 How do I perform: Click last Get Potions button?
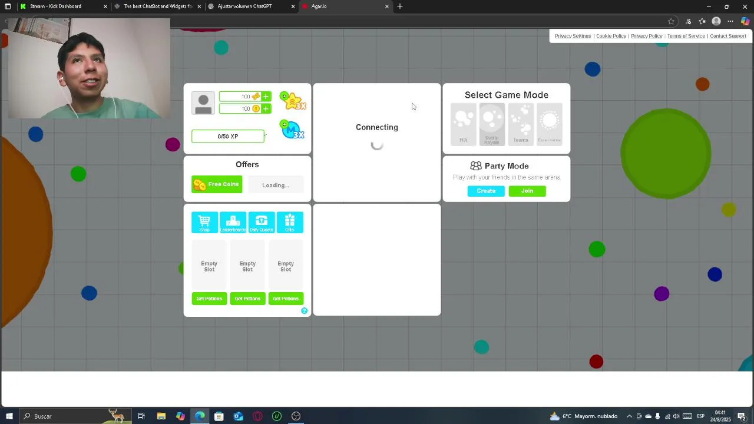286,299
